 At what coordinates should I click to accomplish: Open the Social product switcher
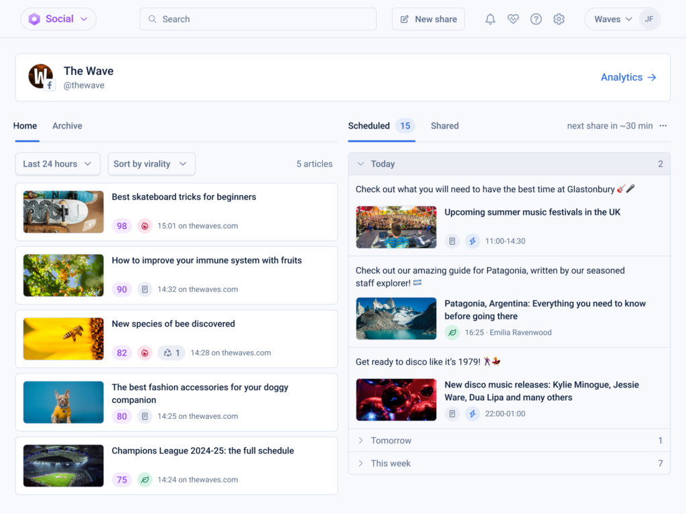[x=58, y=19]
